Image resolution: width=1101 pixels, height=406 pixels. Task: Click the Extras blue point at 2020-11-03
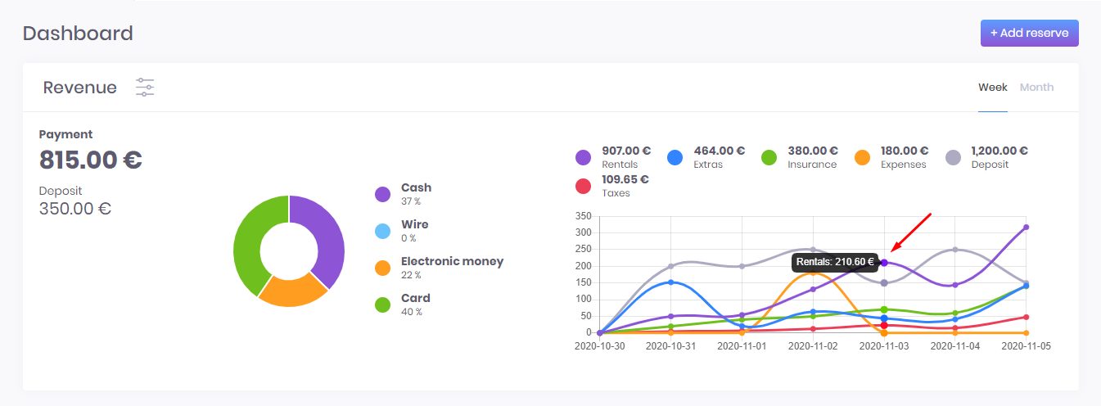pyautogui.click(x=884, y=318)
